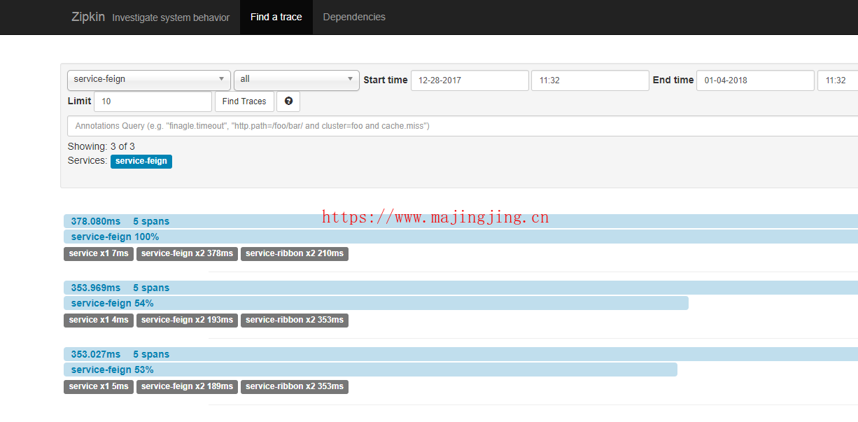This screenshot has height=422, width=858.
Task: Click the Find Traces button
Action: coord(244,101)
